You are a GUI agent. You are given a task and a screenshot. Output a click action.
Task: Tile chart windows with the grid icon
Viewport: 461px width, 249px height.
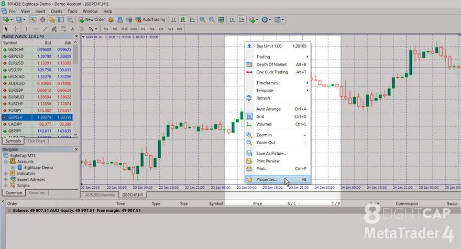[221, 20]
